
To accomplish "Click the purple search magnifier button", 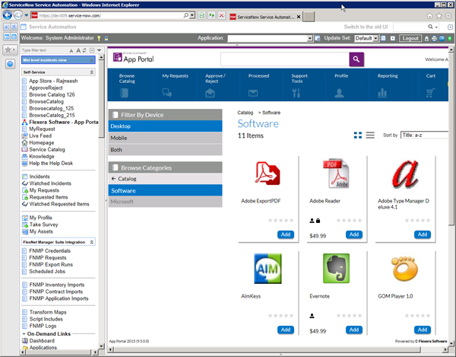I will 356,59.
